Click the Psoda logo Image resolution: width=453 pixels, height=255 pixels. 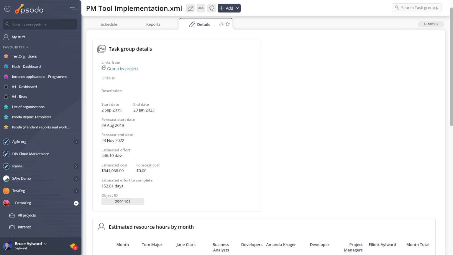point(29,9)
